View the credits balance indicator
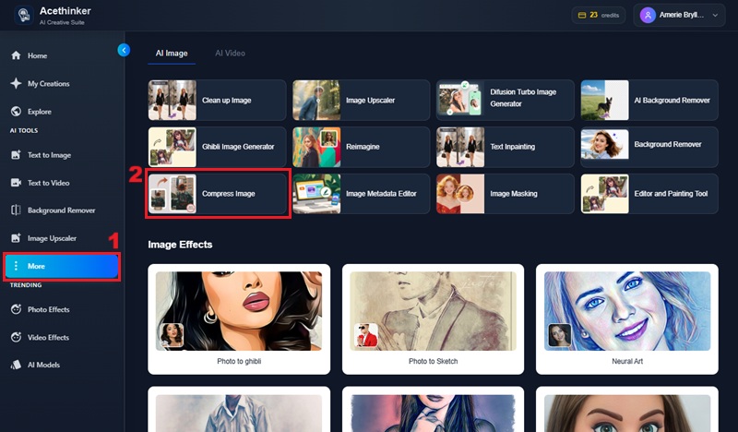The height and width of the screenshot is (432, 738). (599, 16)
